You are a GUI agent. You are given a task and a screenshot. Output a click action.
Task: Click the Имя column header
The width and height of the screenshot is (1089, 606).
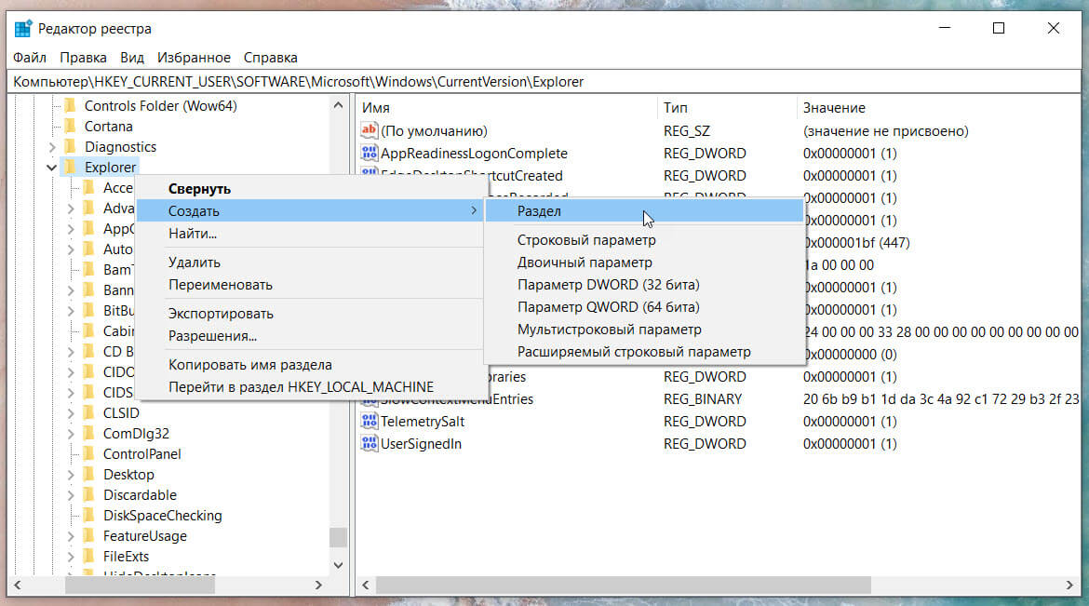click(506, 108)
